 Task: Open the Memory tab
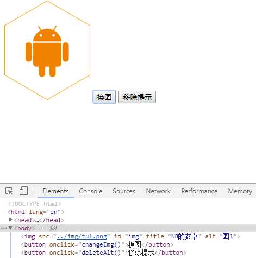[240, 191]
